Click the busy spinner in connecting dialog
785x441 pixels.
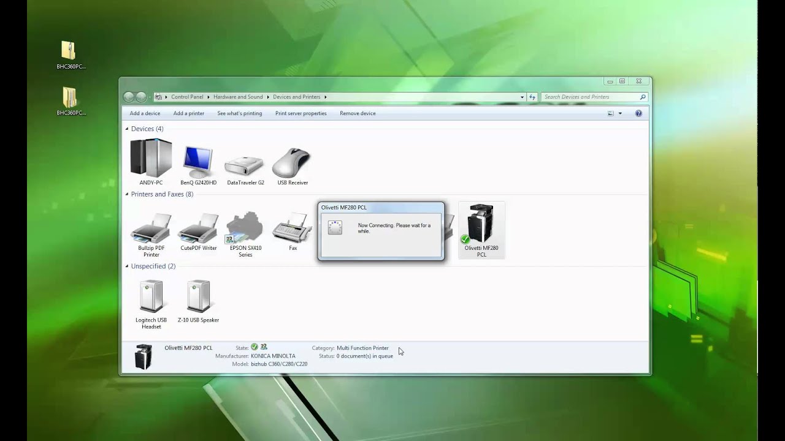pyautogui.click(x=334, y=228)
